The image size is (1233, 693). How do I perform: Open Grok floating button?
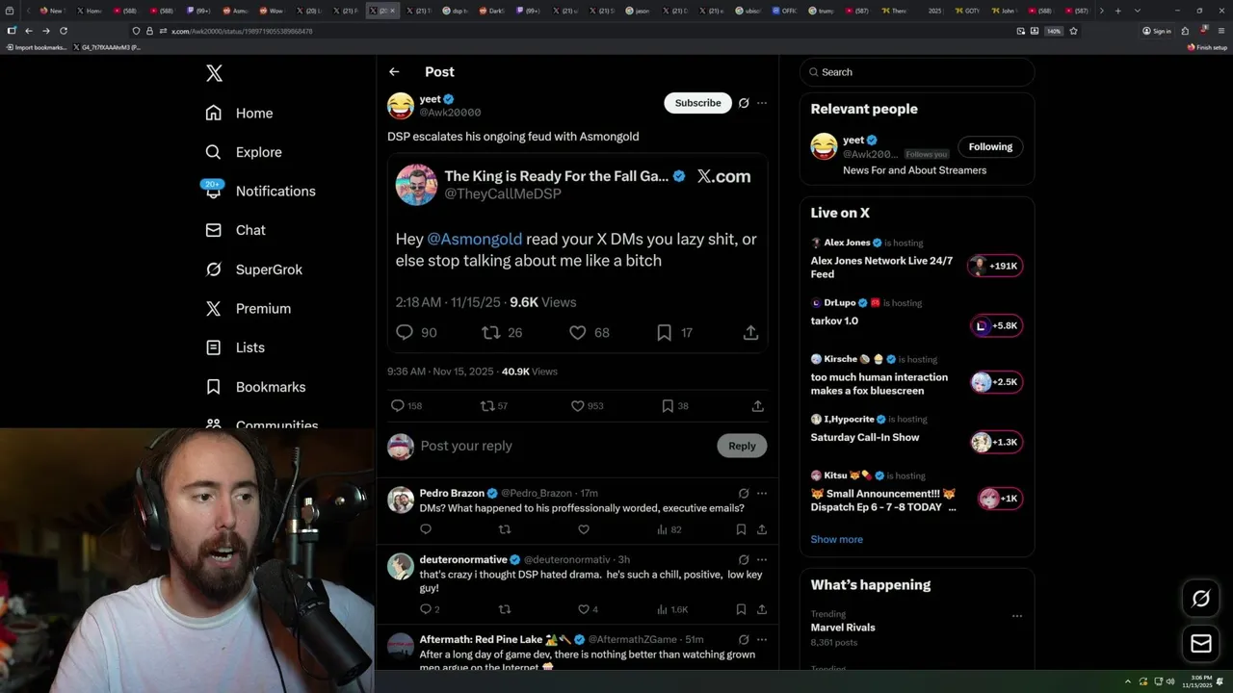[1200, 599]
